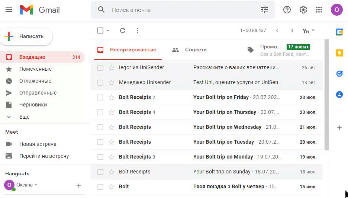The height and width of the screenshot is (198, 348).
Task: Open Входящие folder
Action: pyautogui.click(x=42, y=57)
